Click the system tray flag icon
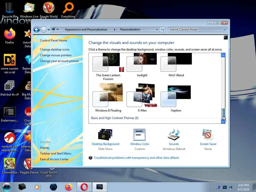This screenshot has width=256, height=192. [x=218, y=187]
